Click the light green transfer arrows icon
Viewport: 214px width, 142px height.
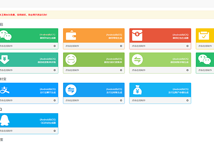pyautogui.click(x=137, y=60)
